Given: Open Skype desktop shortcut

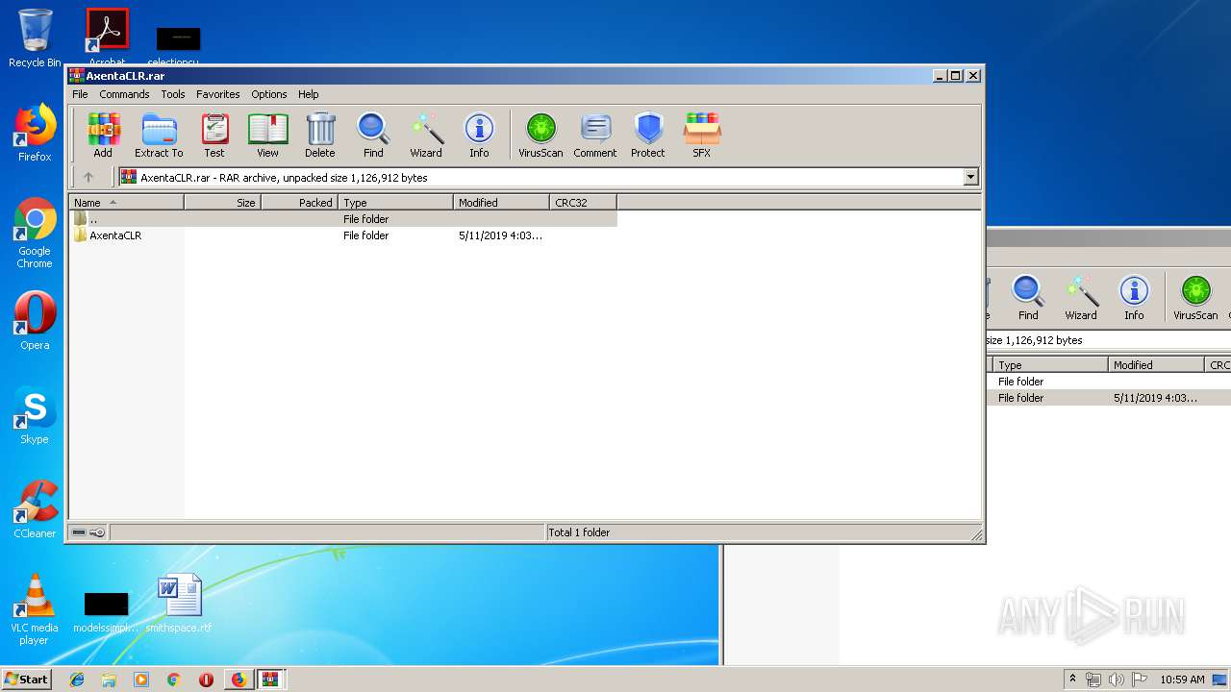Looking at the screenshot, I should tap(35, 415).
